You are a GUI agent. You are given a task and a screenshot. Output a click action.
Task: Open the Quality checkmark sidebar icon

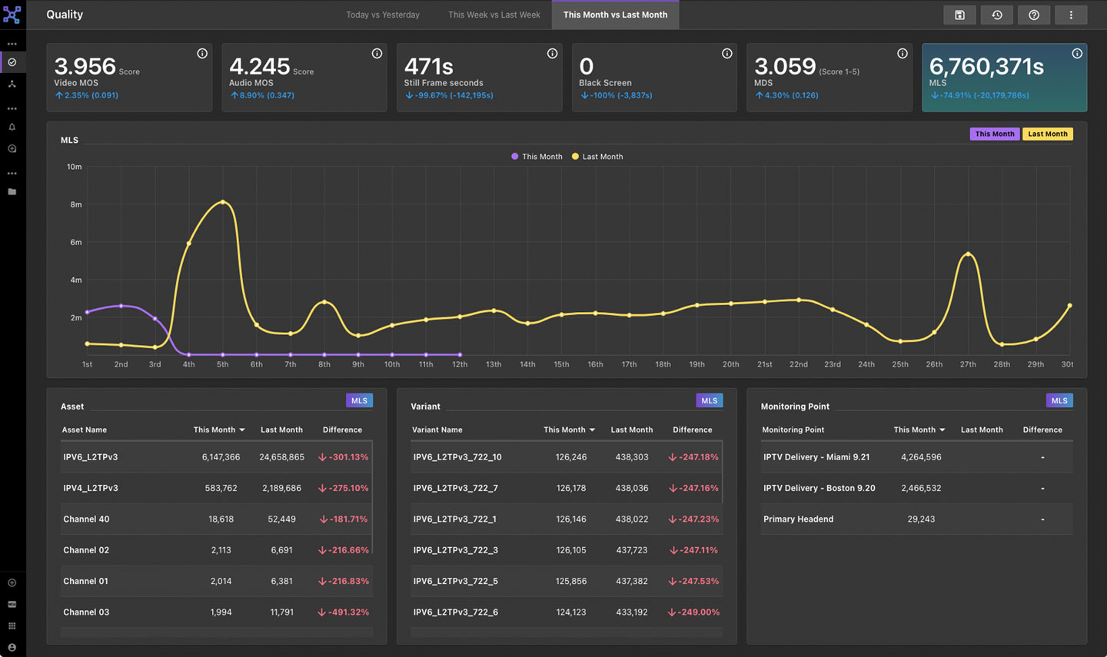[12, 62]
